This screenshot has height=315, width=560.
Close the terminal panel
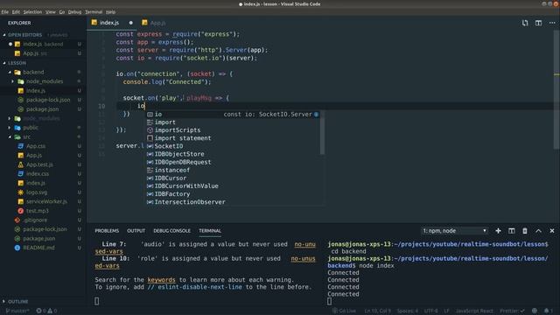tap(552, 231)
